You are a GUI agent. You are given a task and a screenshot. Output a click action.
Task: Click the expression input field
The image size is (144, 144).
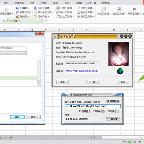click(x=93, y=106)
